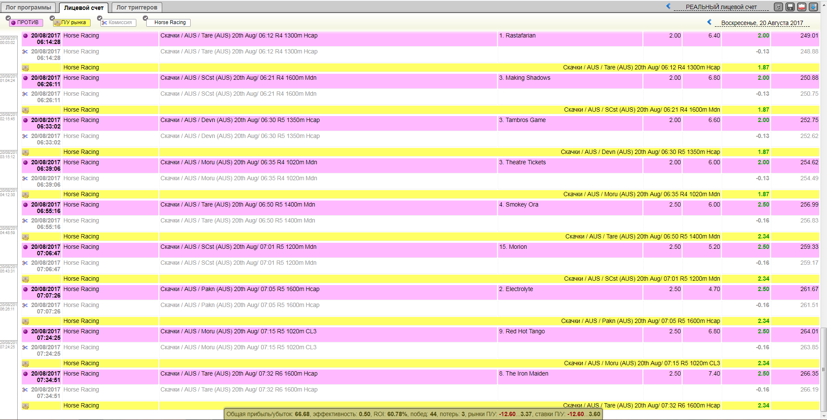The width and height of the screenshot is (827, 420).
Task: Open the Лог триггеров tab
Action: [x=137, y=7]
